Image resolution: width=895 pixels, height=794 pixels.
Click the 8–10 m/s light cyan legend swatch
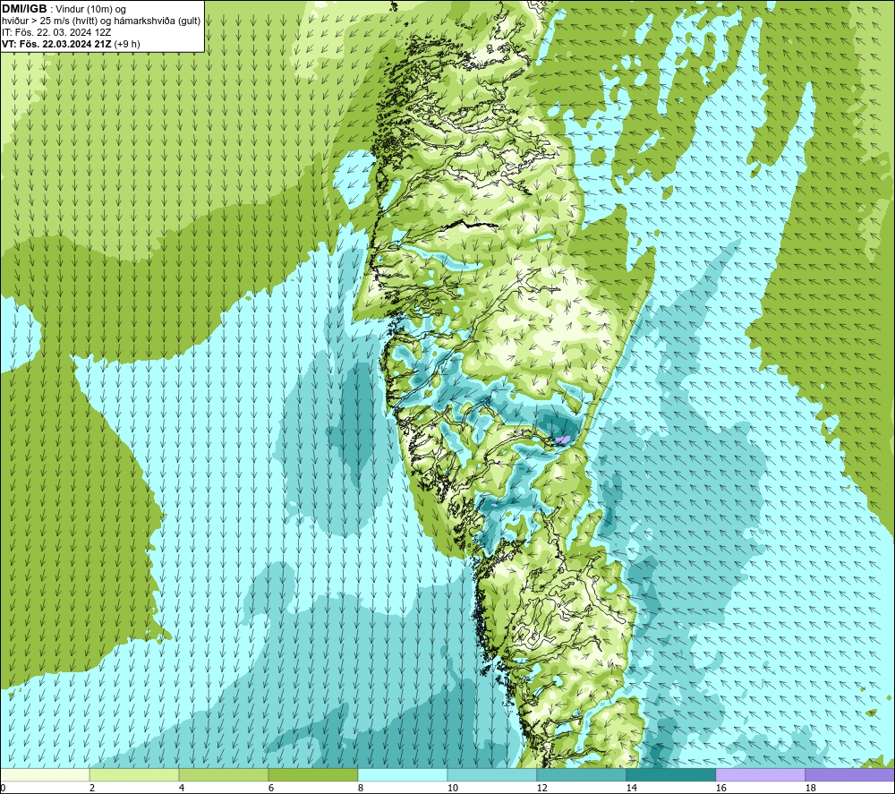pyautogui.click(x=403, y=774)
